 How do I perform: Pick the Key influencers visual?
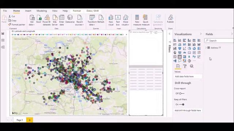pyautogui.click(x=199, y=57)
